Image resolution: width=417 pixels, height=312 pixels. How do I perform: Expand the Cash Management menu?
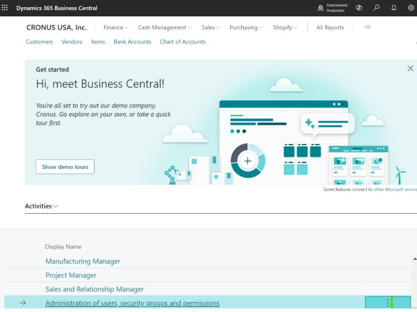click(x=164, y=27)
